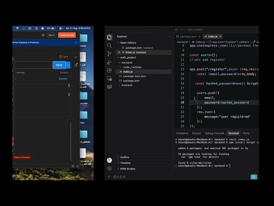This screenshot has height=206, width=274.
Task: Open Postman settings gear icon
Action: 43,35
